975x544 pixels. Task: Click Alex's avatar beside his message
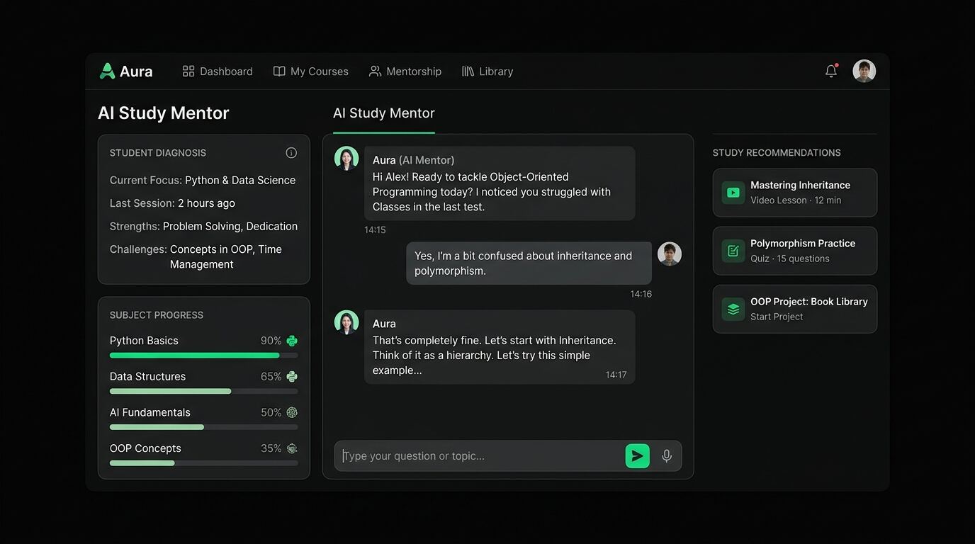[x=670, y=254]
